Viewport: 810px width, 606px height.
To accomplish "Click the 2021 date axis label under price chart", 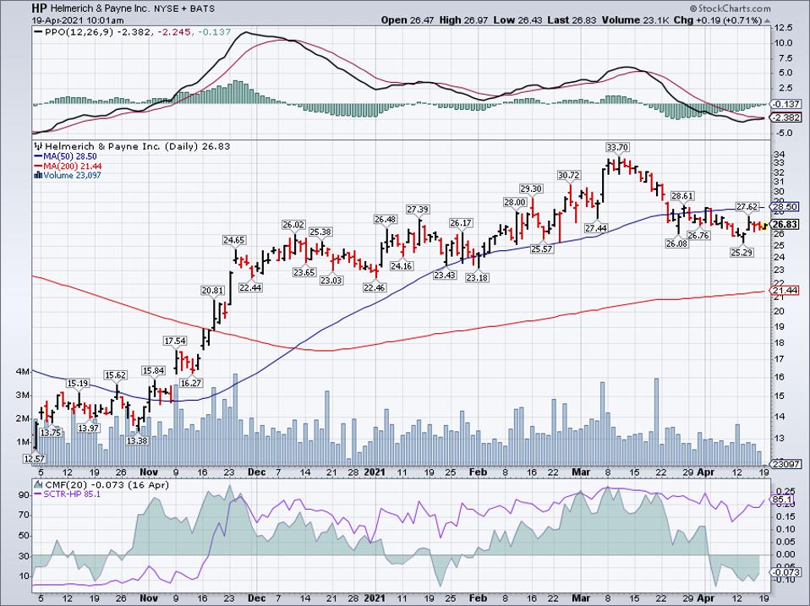I will click(x=375, y=472).
